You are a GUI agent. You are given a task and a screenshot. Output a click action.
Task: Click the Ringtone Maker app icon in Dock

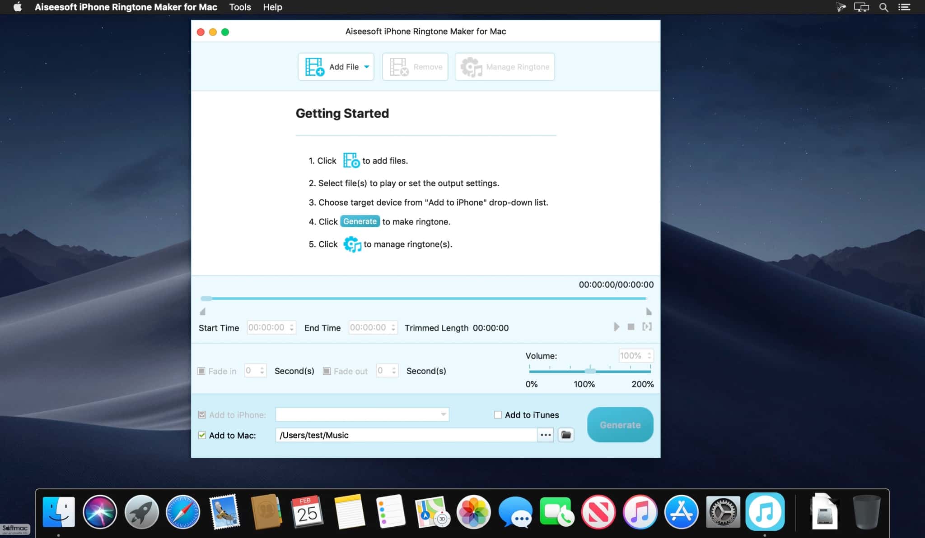[x=765, y=512]
